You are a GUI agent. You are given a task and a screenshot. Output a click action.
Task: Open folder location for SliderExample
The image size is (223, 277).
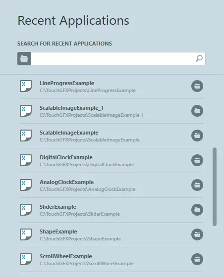click(x=197, y=210)
